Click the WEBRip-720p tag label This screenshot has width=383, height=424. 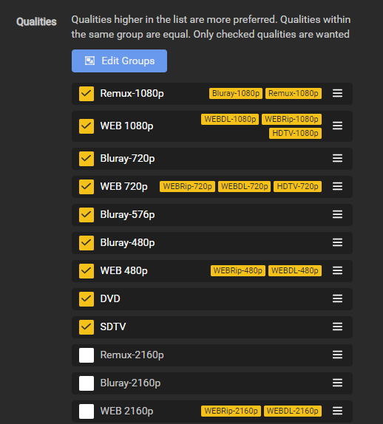[x=187, y=187]
